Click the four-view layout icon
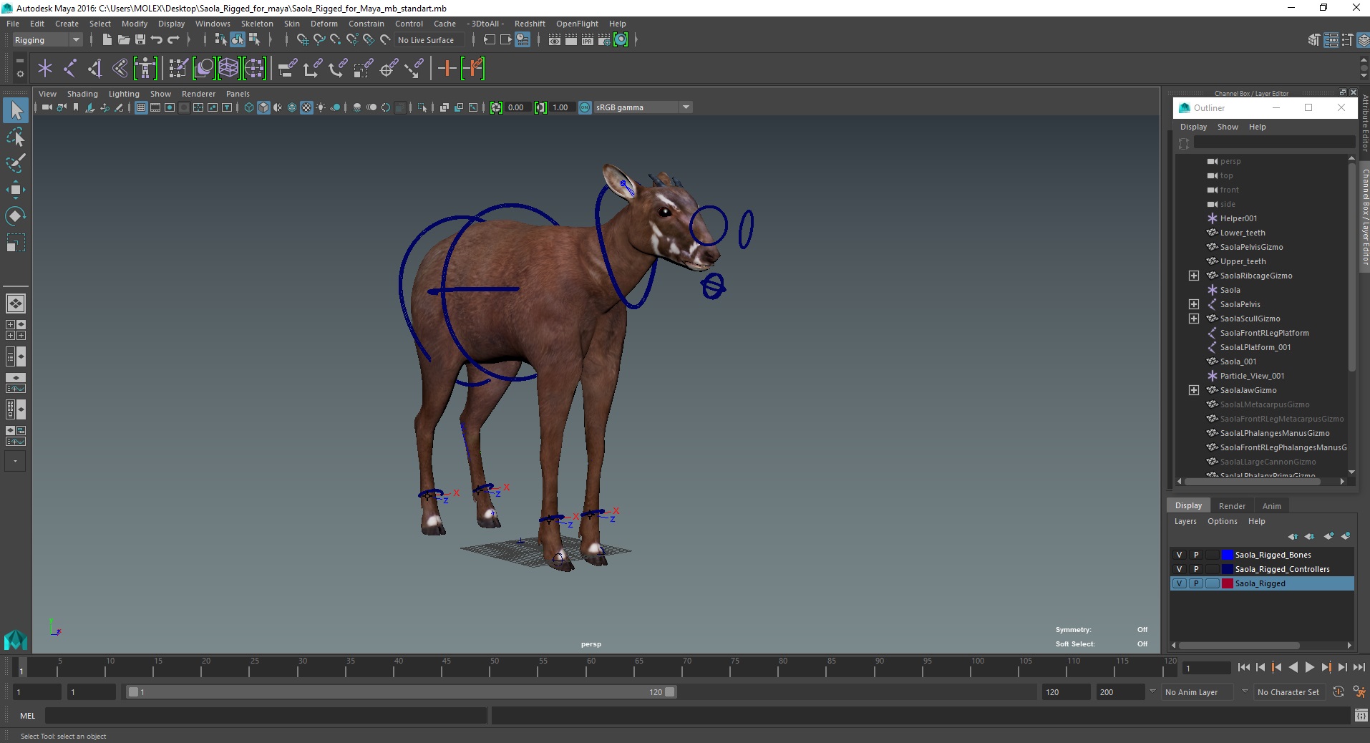 click(16, 330)
